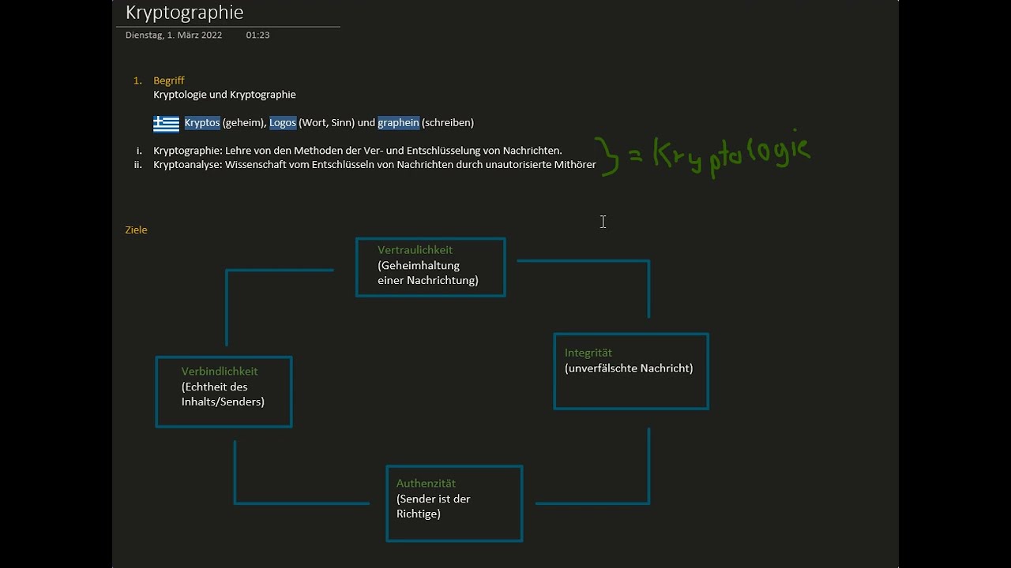Click the page timestamp 01:23
The height and width of the screenshot is (568, 1011).
tap(257, 35)
